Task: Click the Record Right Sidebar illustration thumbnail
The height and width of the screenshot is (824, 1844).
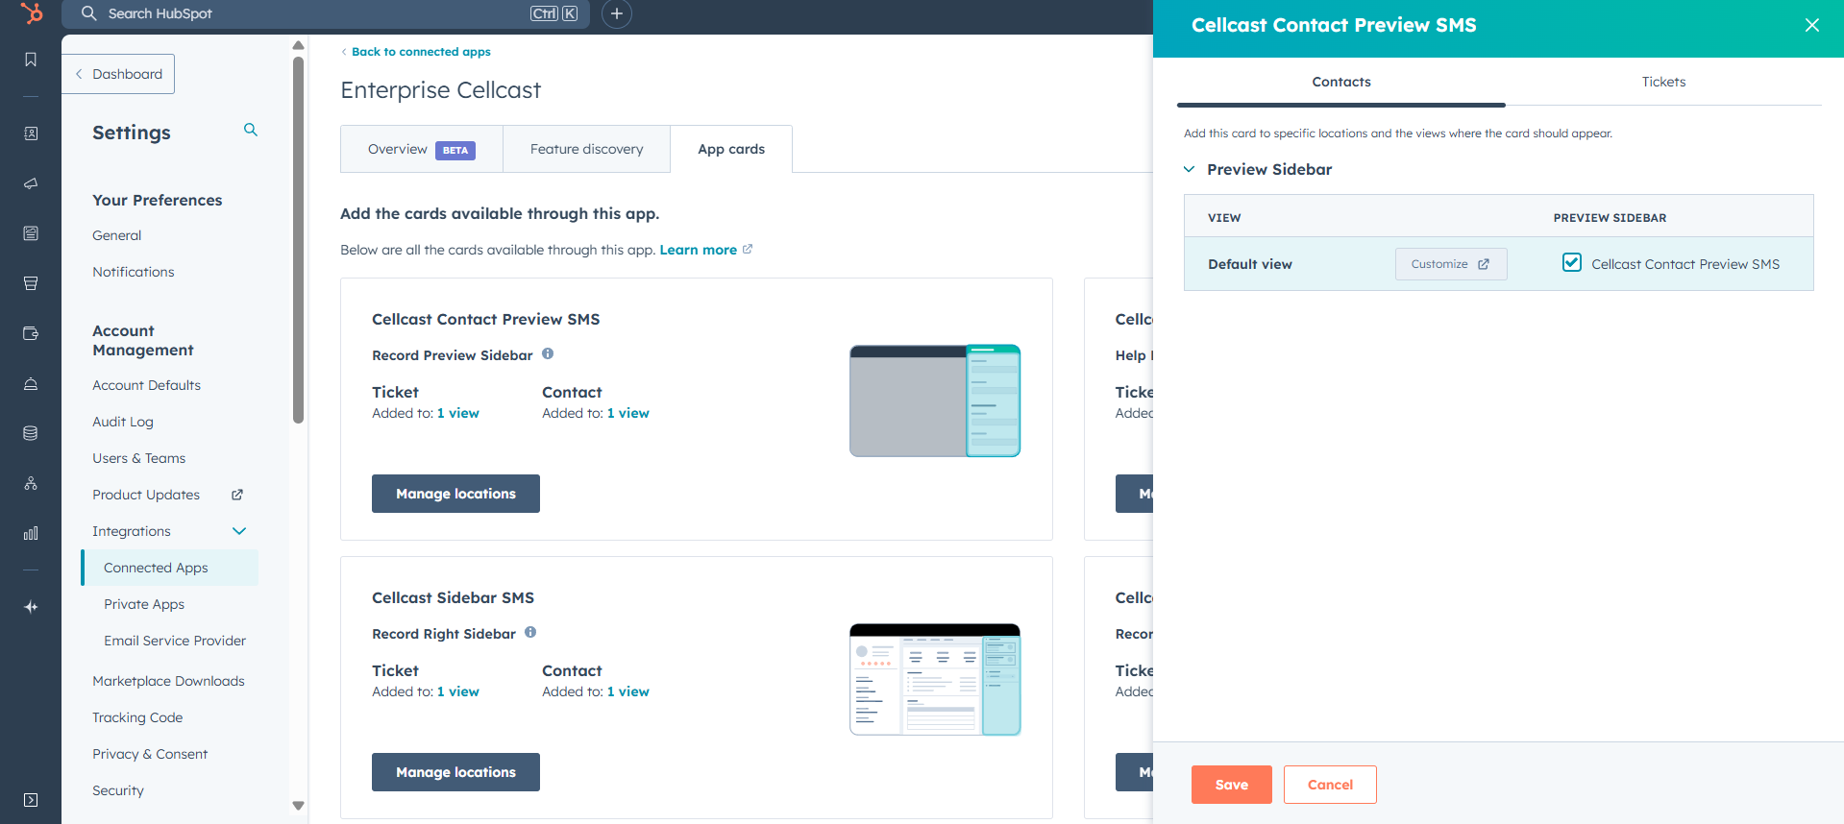Action: pyautogui.click(x=935, y=679)
